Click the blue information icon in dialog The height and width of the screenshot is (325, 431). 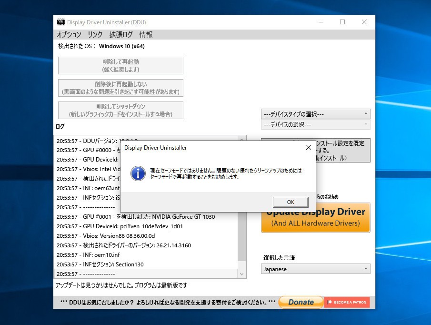138,173
